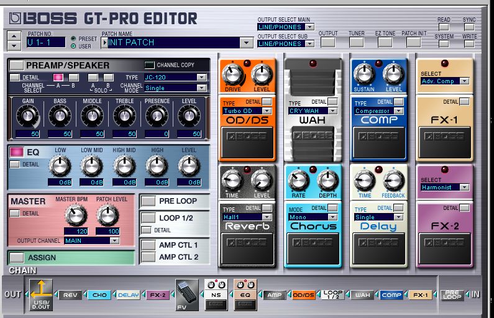Open the ASSIGN section button
The image size is (494, 318).
(x=16, y=257)
